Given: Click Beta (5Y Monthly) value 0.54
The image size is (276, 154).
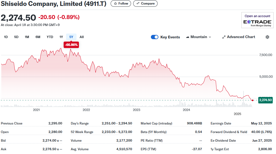Looking at the screenshot, I should point(199,132).
